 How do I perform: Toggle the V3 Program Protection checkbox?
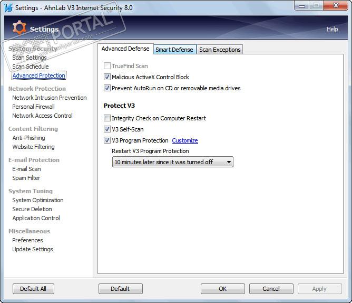tap(107, 140)
